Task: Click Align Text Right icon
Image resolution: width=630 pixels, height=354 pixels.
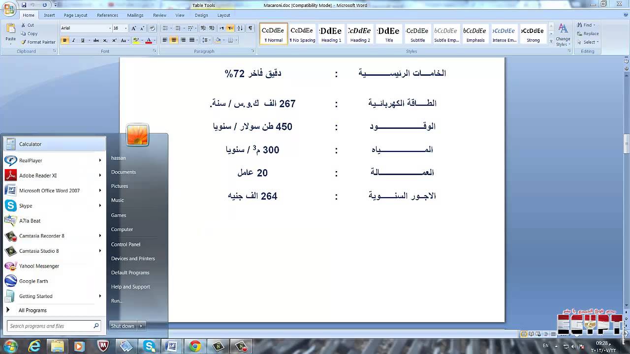Action: click(183, 40)
